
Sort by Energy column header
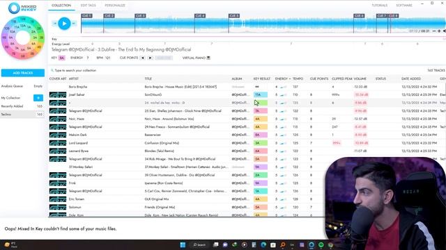pyautogui.click(x=282, y=78)
